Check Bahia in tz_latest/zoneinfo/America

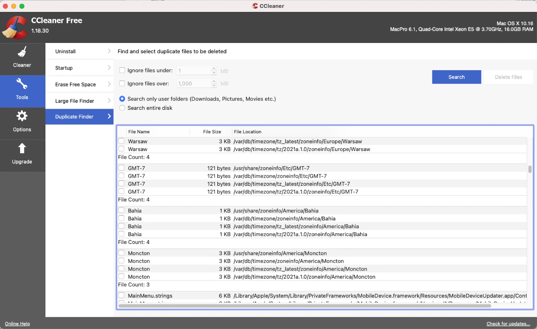click(121, 226)
